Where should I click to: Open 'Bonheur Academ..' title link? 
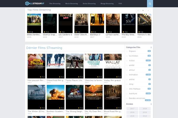click(55, 111)
